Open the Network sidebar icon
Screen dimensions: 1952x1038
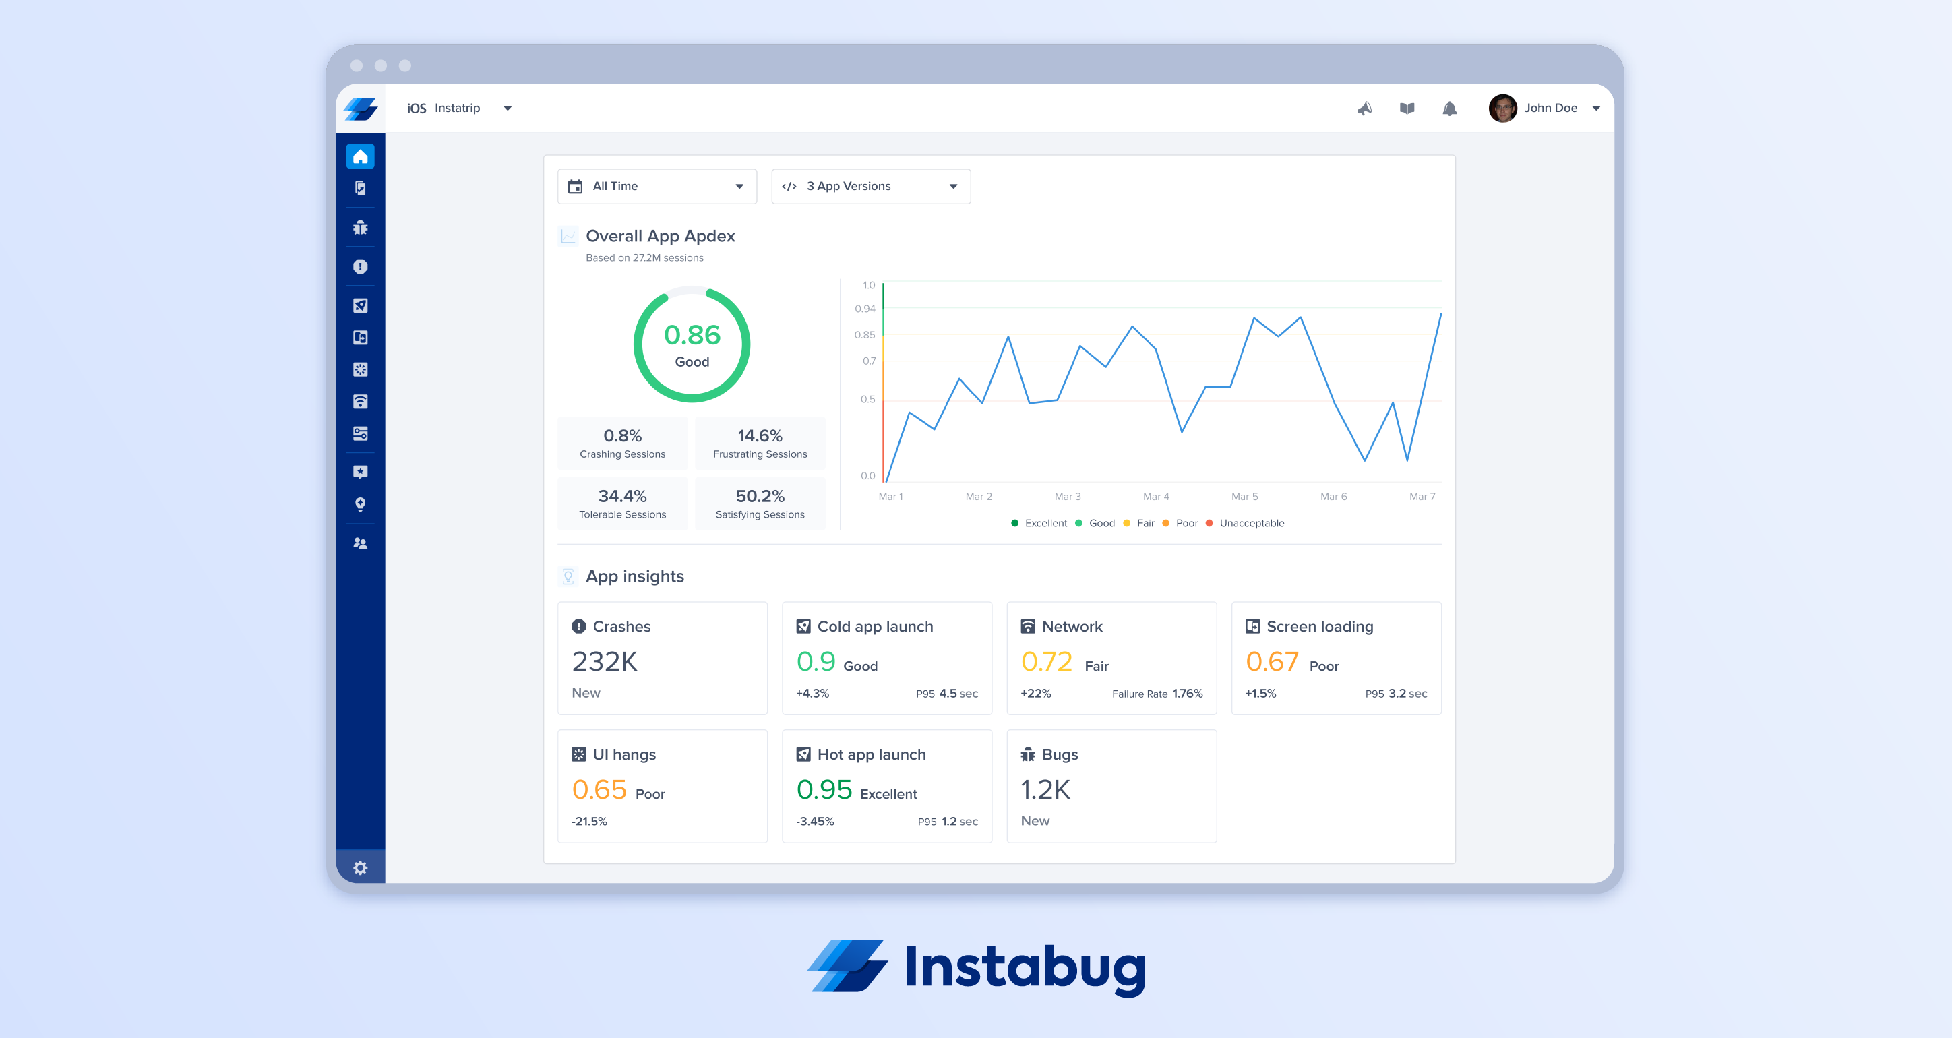pos(360,402)
